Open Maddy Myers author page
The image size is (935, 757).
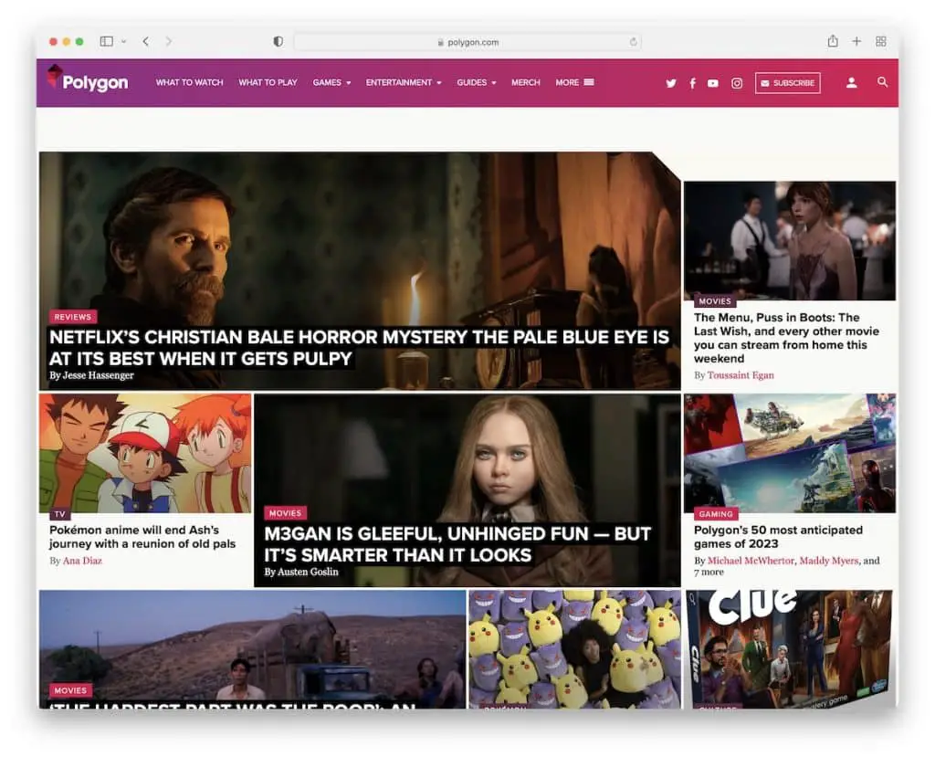point(829,561)
